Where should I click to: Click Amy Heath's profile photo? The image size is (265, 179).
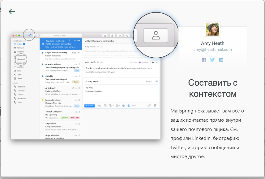[213, 29]
